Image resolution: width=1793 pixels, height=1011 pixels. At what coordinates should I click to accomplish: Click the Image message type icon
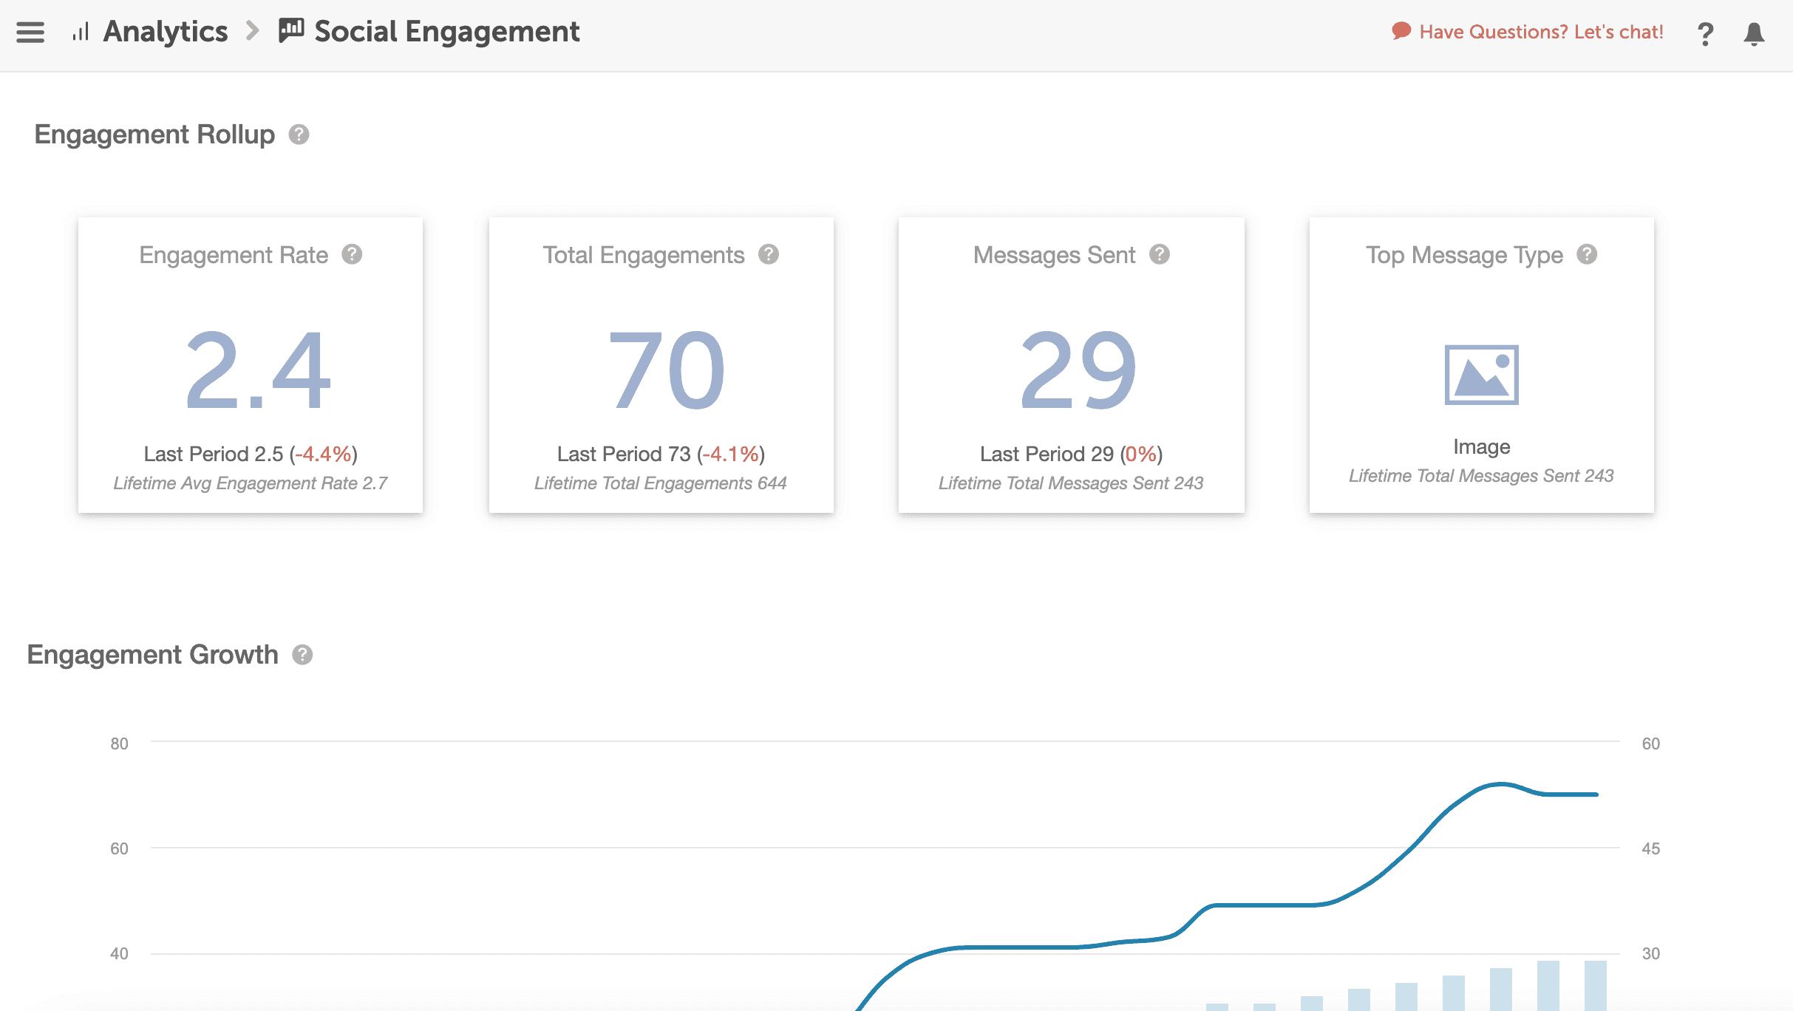click(1481, 375)
